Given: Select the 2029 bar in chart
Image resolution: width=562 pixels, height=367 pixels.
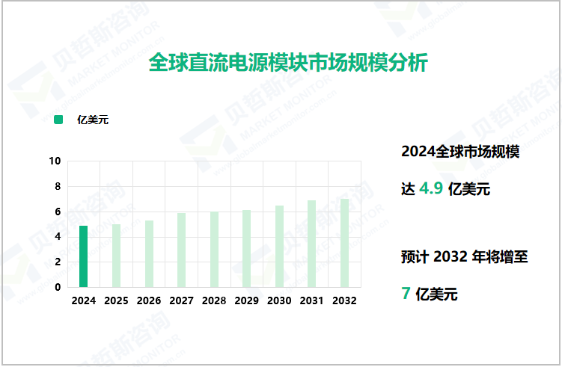Looking at the screenshot, I should [247, 248].
